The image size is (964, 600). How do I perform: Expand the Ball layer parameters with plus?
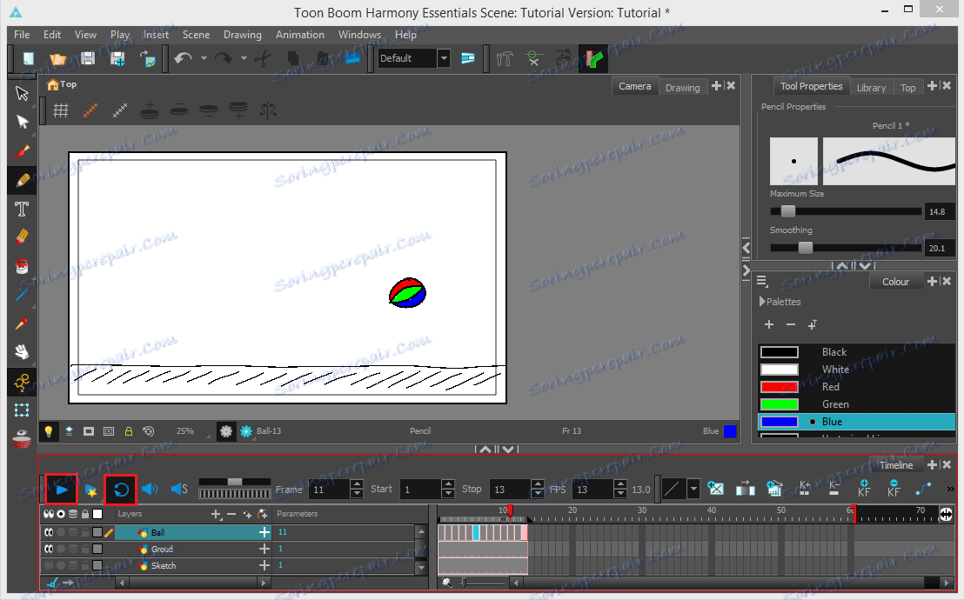click(x=264, y=532)
